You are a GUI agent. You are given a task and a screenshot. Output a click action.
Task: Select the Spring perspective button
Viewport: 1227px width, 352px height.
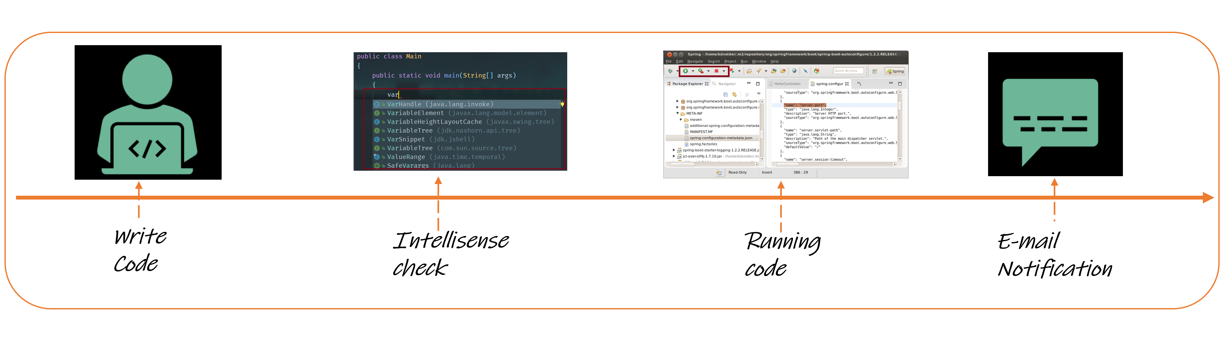pos(895,71)
